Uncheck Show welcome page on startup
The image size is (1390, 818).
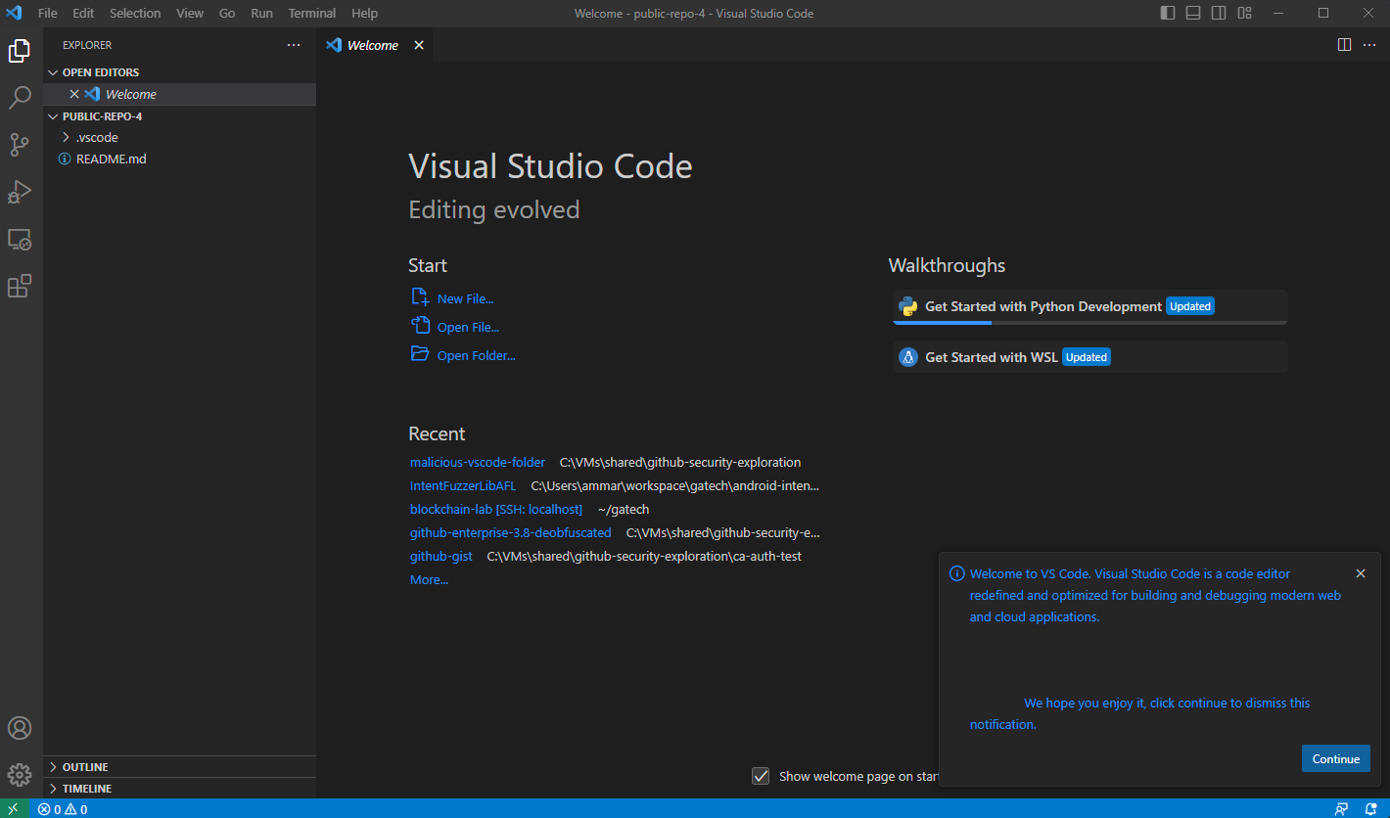click(761, 775)
